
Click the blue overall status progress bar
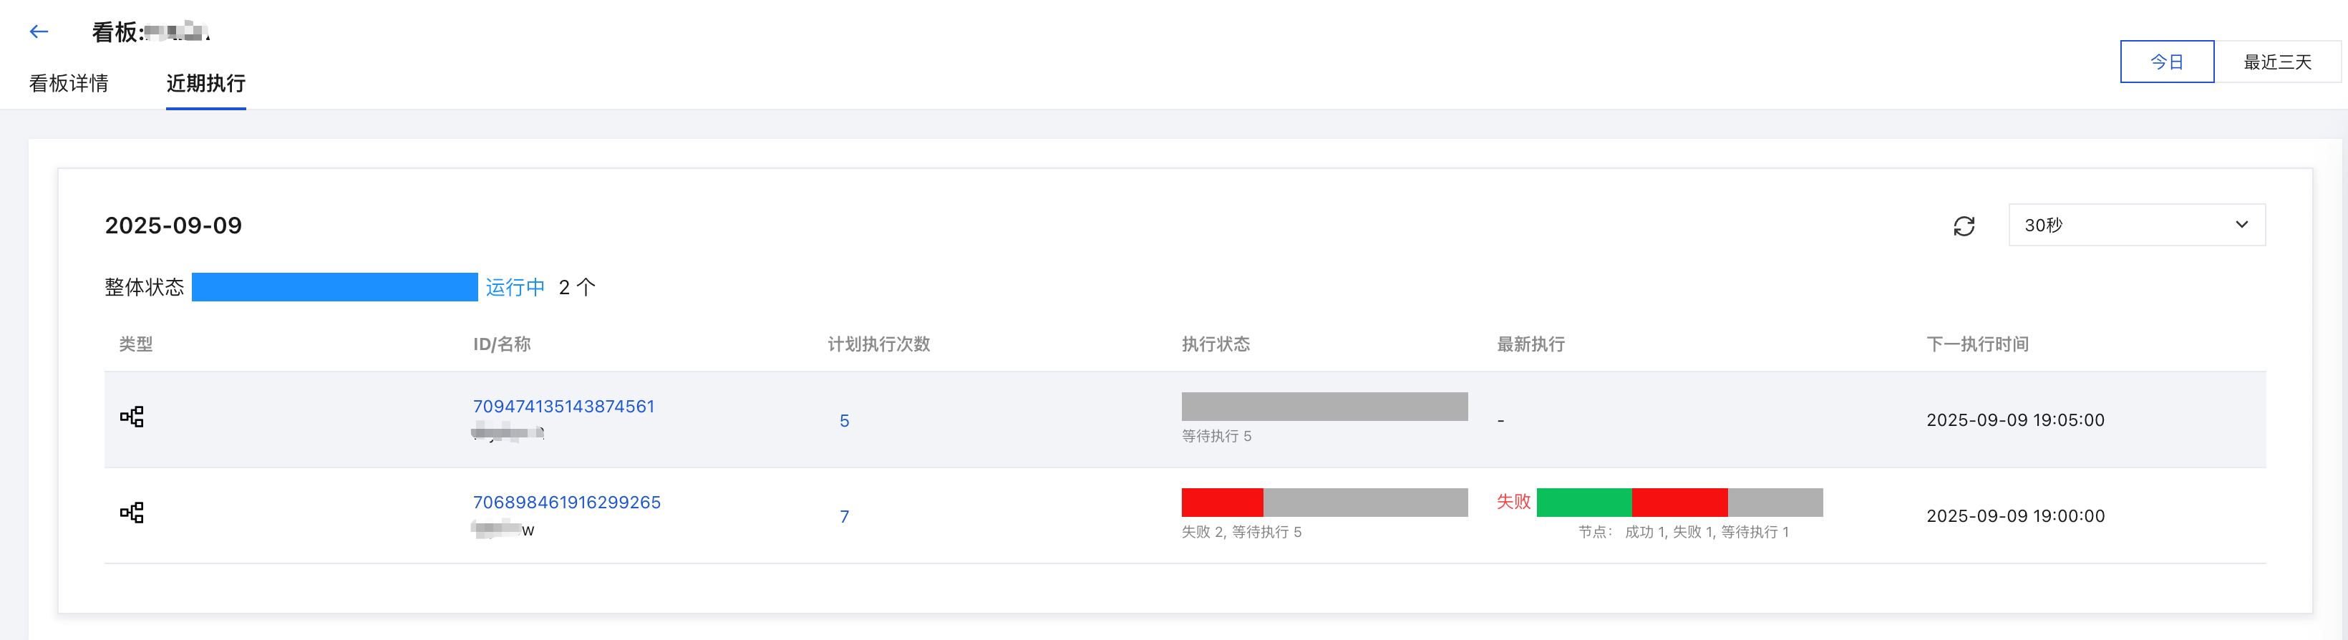tap(334, 286)
